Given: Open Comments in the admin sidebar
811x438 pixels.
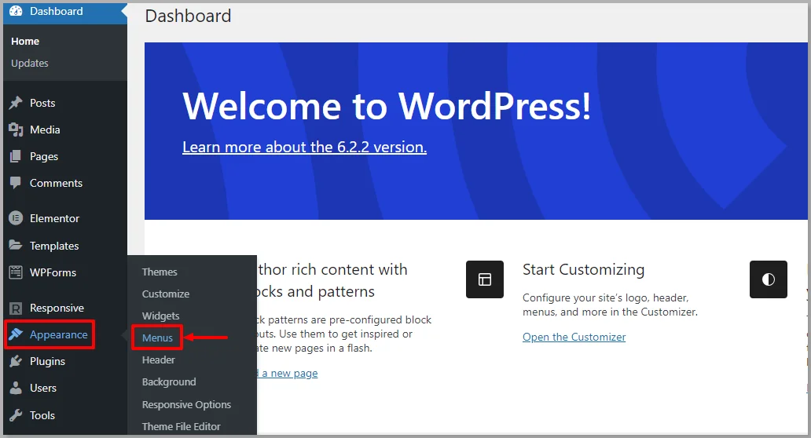Looking at the screenshot, I should pyautogui.click(x=56, y=183).
